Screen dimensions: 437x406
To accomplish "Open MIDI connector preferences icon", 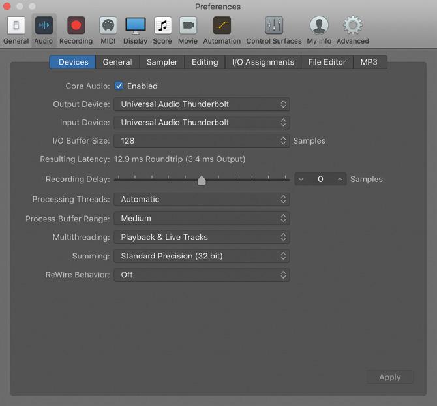I will (108, 25).
